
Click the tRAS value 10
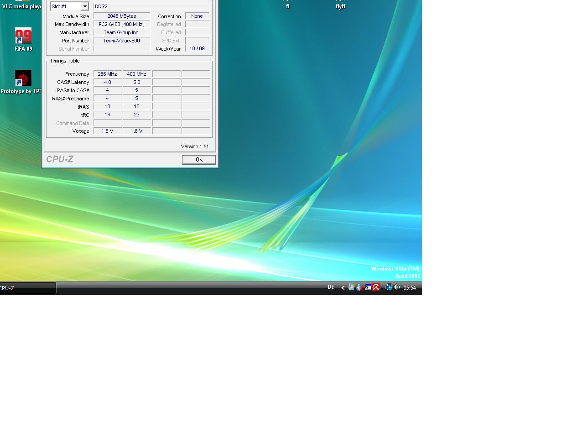click(107, 106)
